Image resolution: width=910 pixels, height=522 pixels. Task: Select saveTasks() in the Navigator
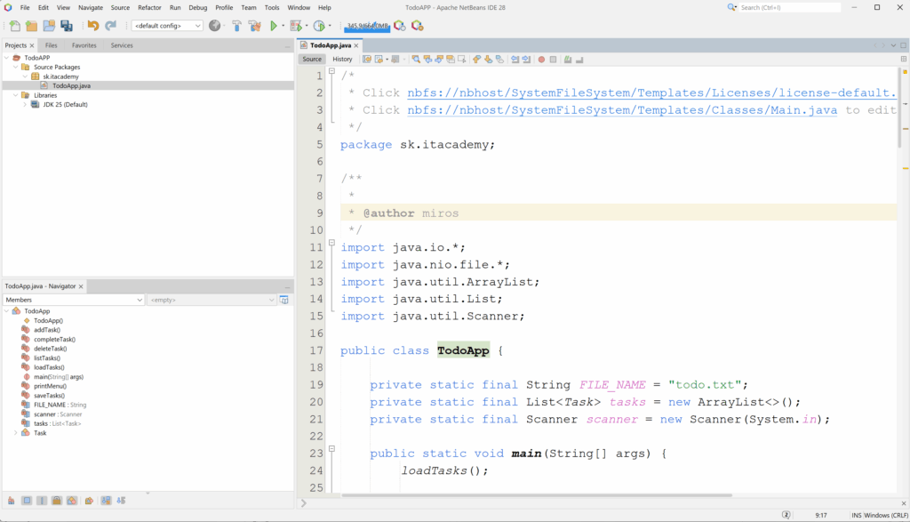click(50, 396)
